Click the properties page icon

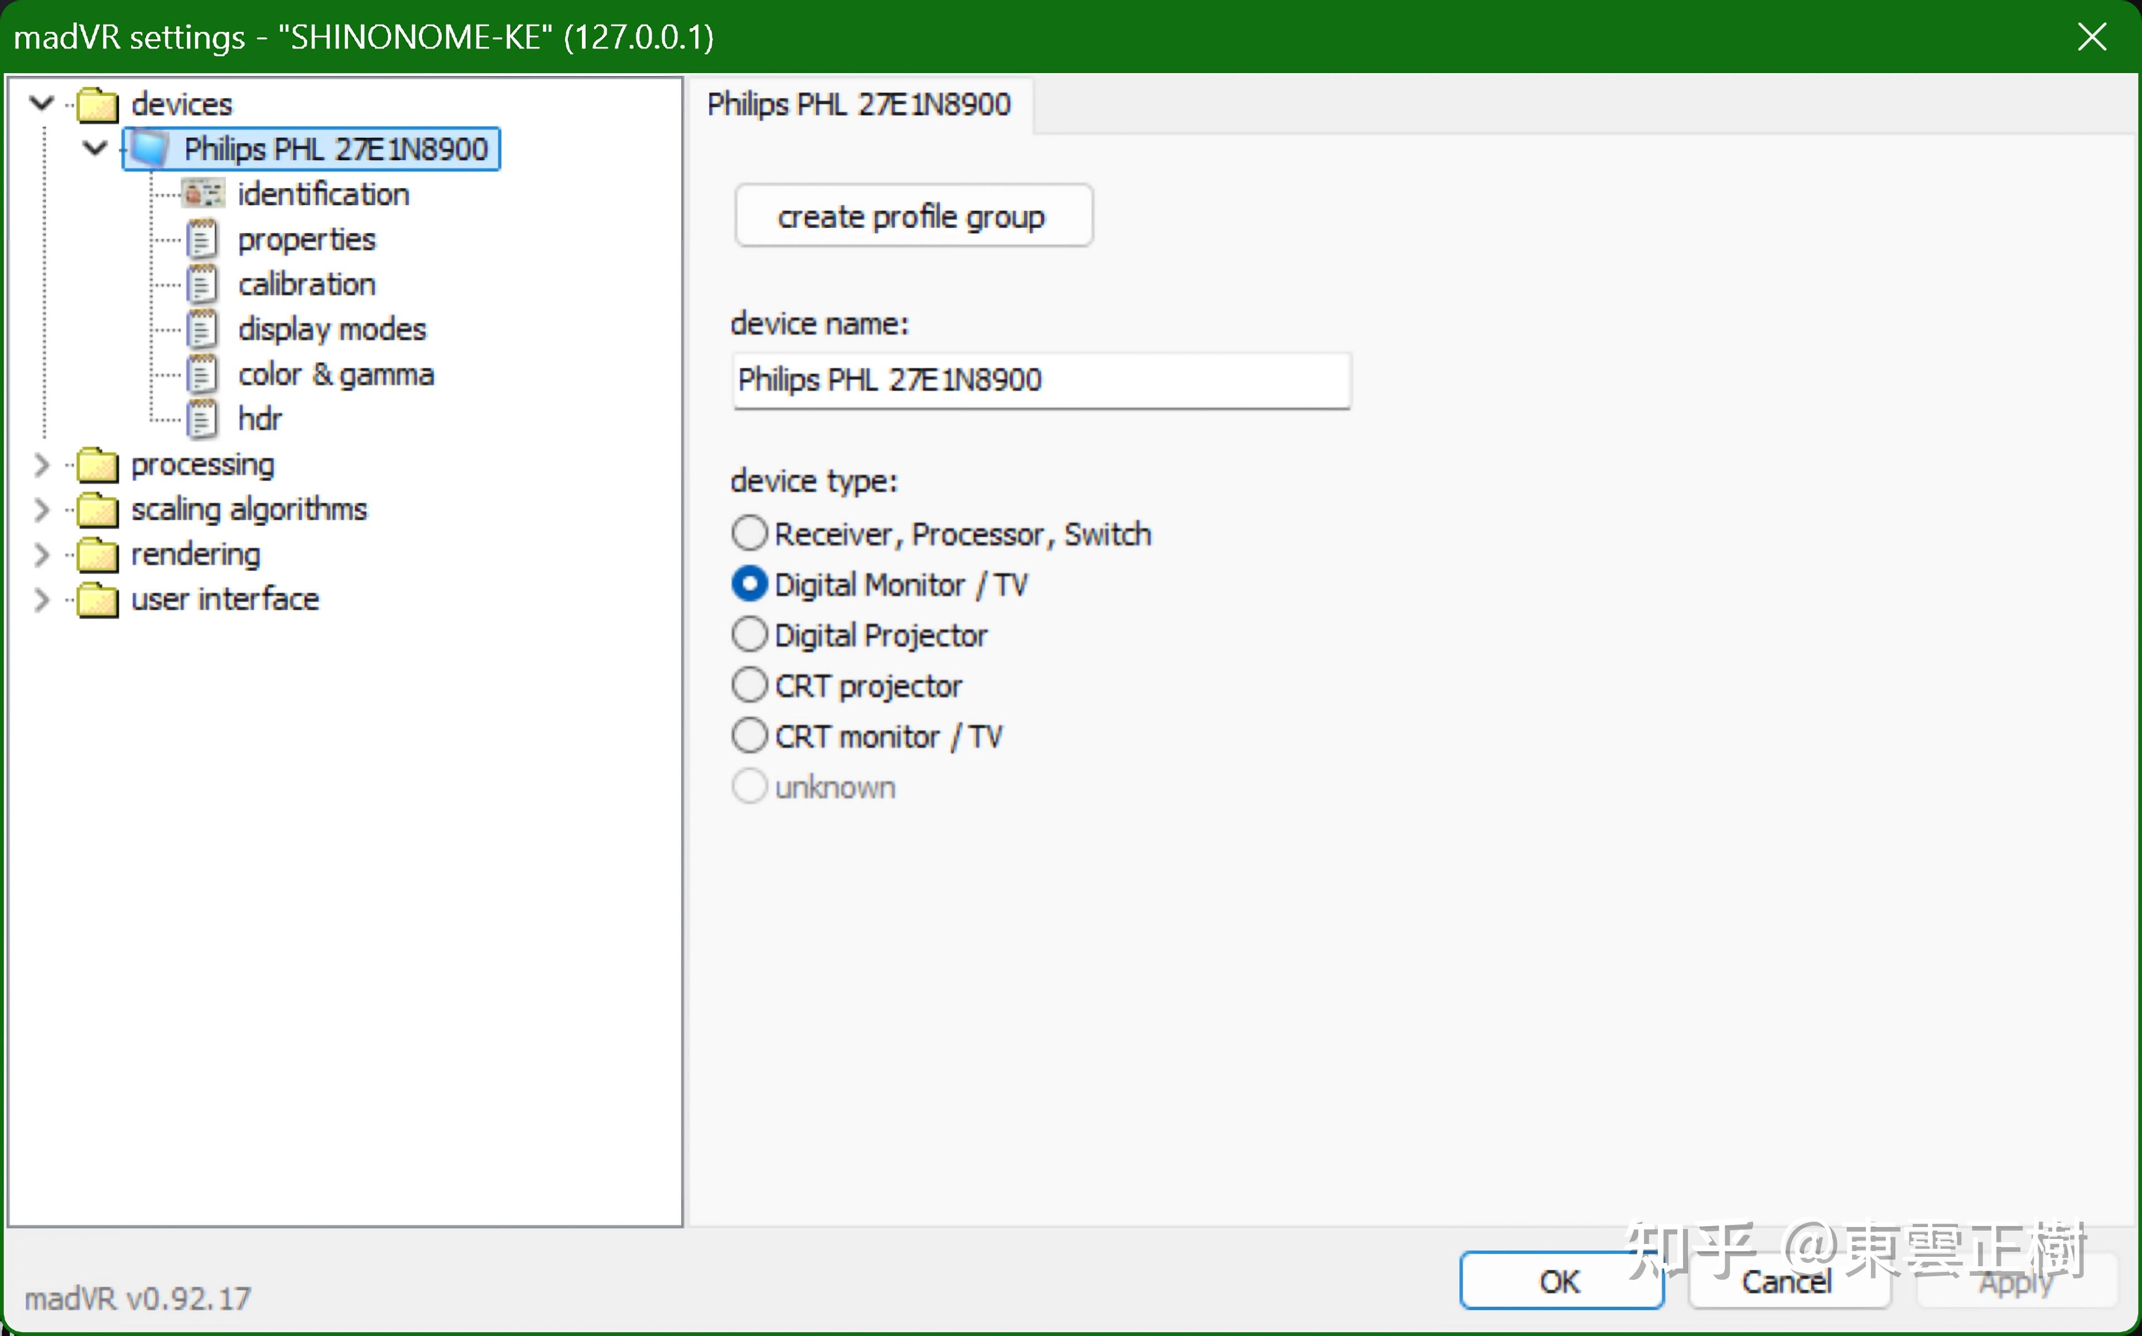201,239
